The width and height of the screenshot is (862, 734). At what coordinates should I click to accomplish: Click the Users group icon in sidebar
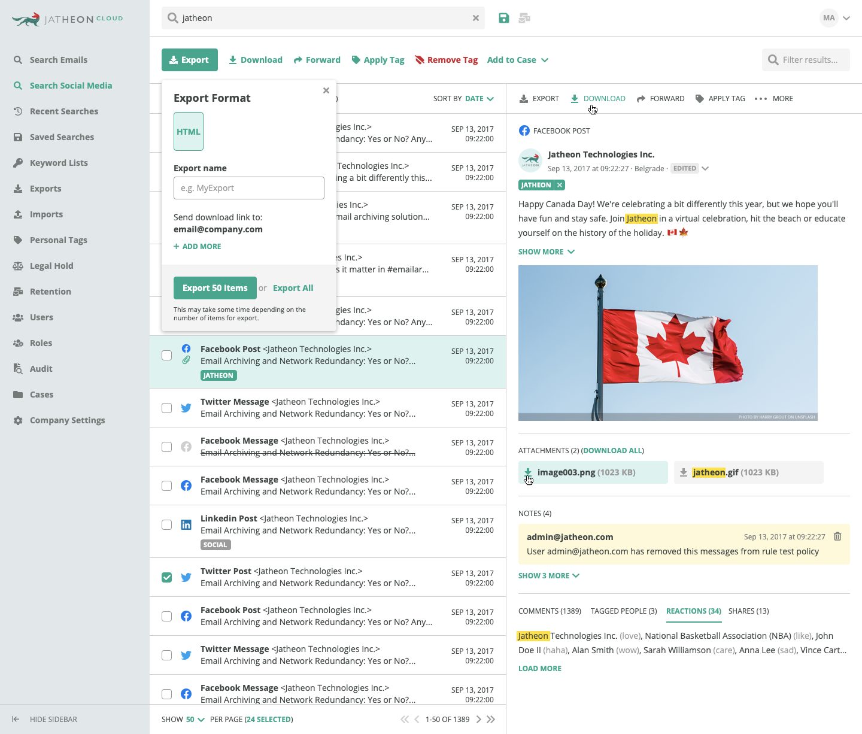(x=18, y=317)
